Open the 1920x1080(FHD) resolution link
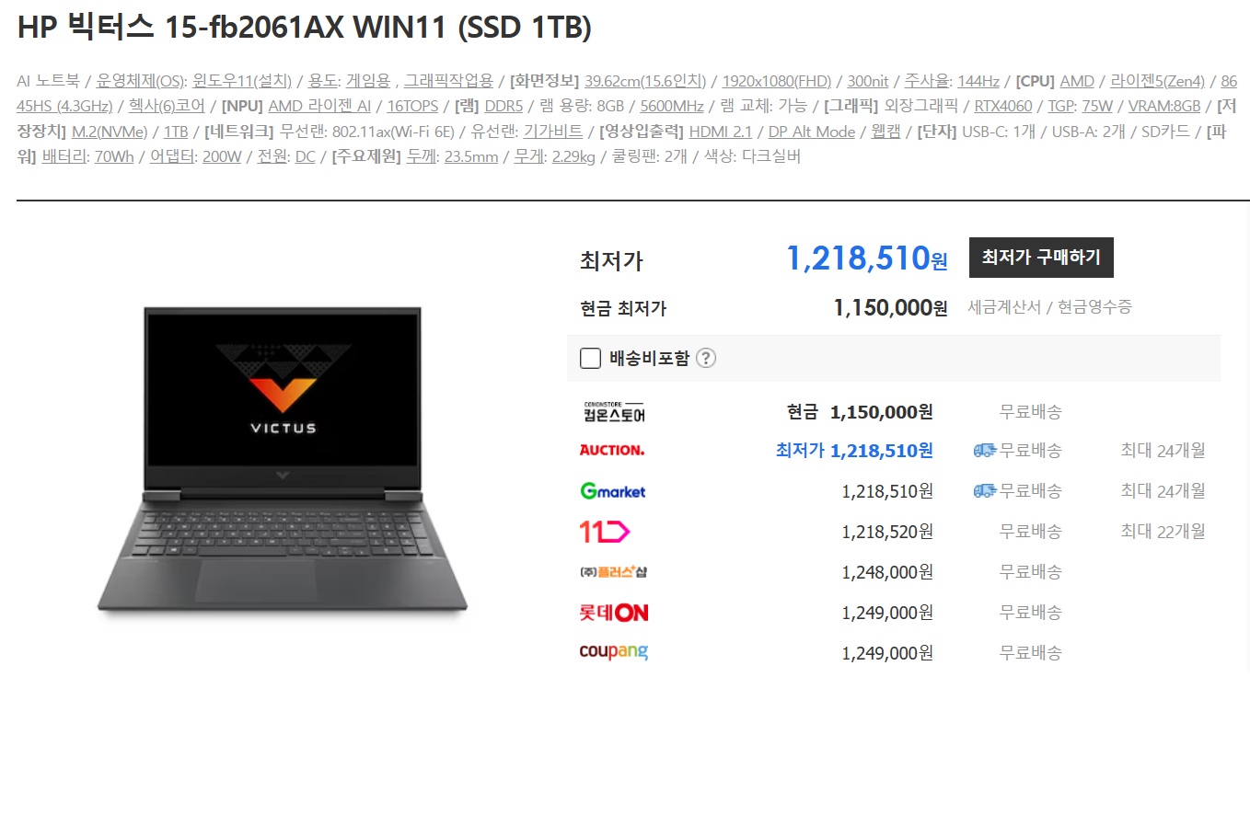Viewport: 1250px width, 838px height. click(x=777, y=81)
